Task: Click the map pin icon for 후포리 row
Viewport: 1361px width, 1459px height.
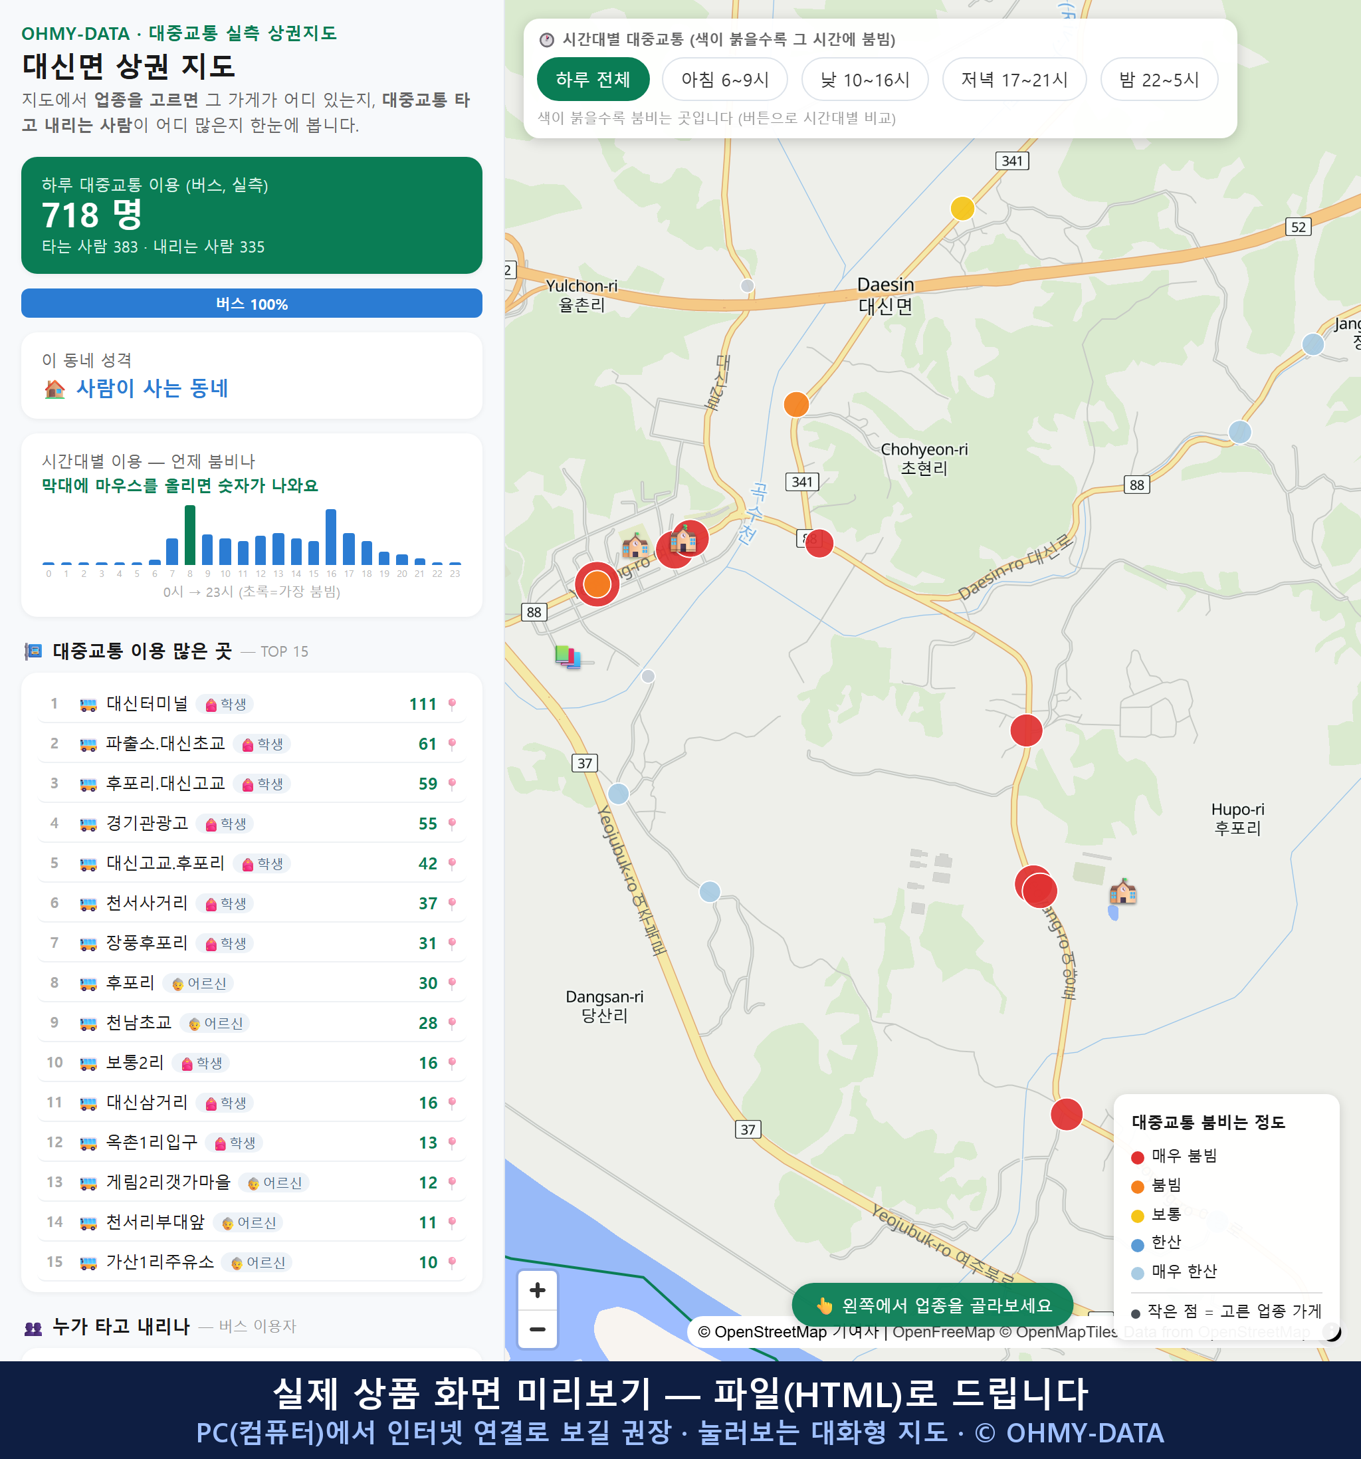Action: click(452, 984)
